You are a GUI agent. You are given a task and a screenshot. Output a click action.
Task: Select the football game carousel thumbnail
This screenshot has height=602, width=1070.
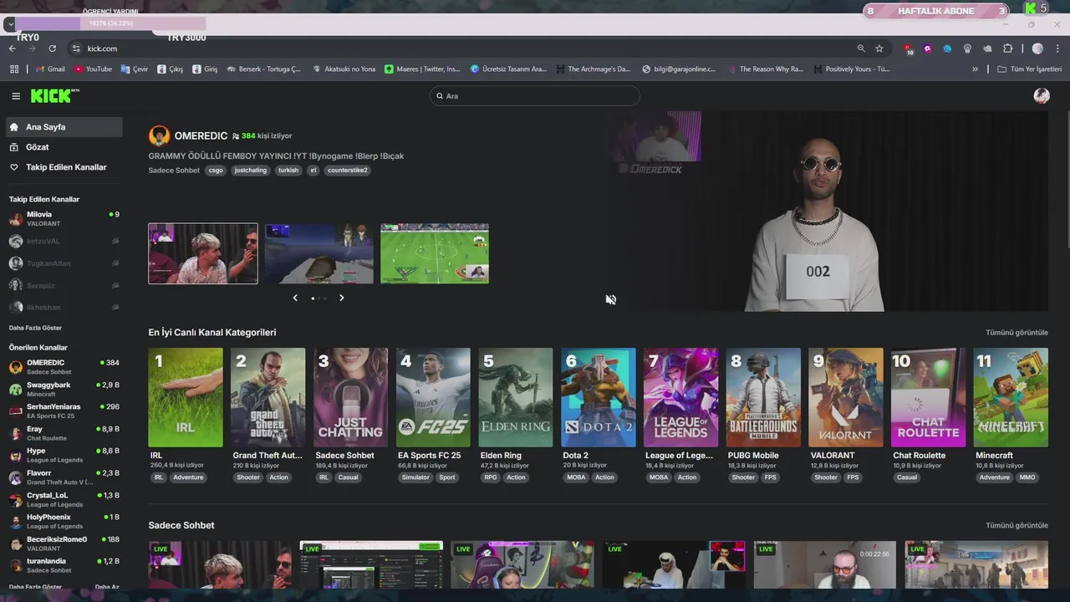point(435,253)
